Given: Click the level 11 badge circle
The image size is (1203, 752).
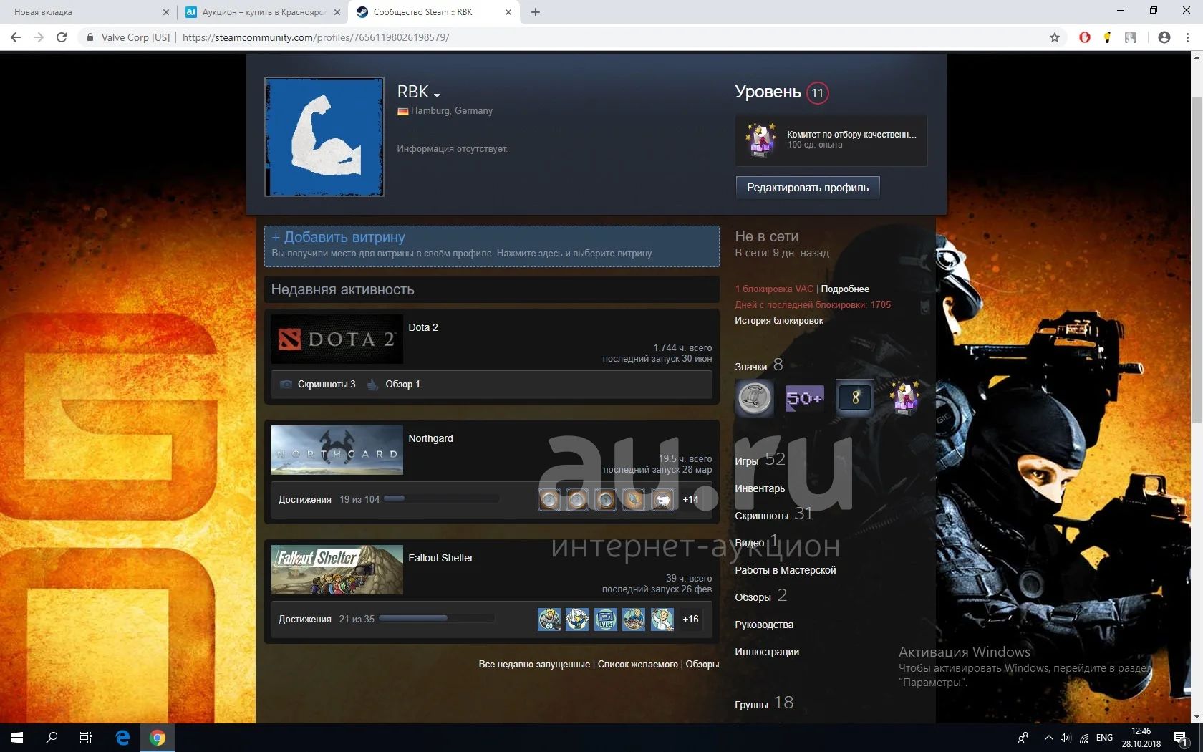Looking at the screenshot, I should click(817, 93).
